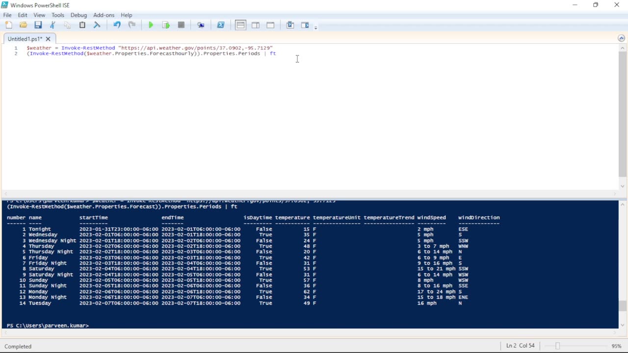Launch PowerShell.exe via the blue console icon
The image size is (628, 353).
pos(221,25)
